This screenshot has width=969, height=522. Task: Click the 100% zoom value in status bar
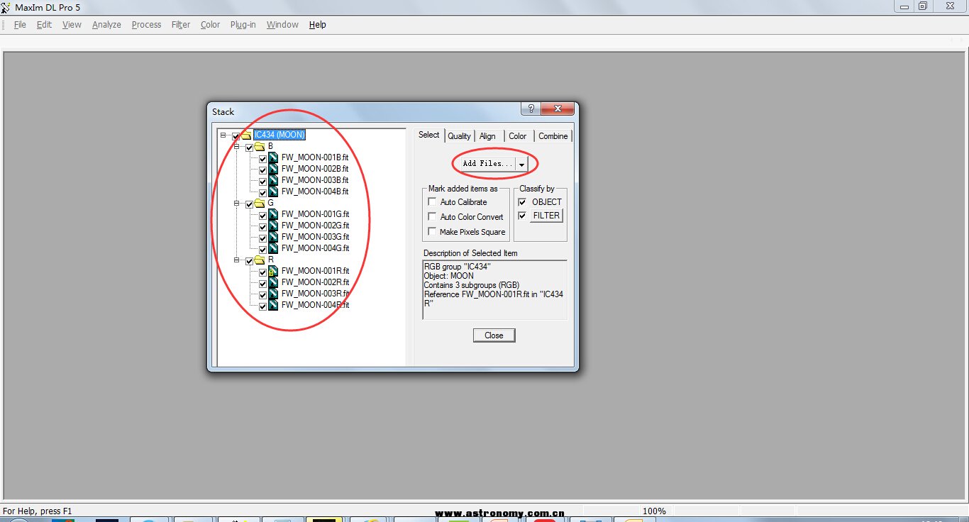[654, 511]
